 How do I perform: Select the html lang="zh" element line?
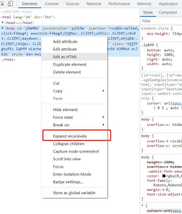pyautogui.click(x=28, y=17)
